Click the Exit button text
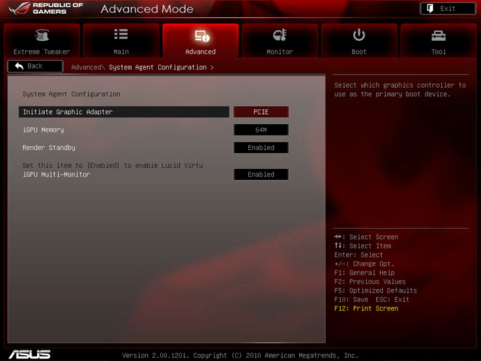 [x=448, y=9]
